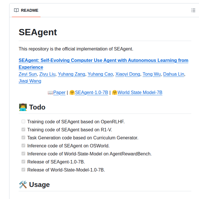Click text 'Task Generation code based on Curriculum Generator.'
199x199 pixels.
click(x=83, y=138)
